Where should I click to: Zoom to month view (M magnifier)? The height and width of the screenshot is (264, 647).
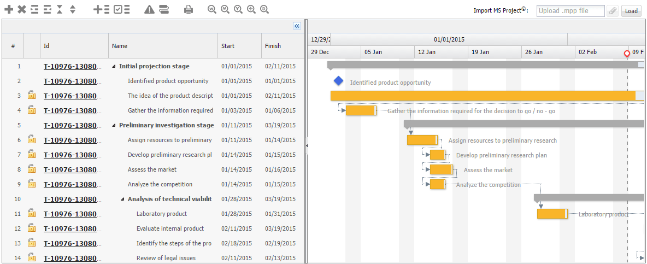pyautogui.click(x=225, y=9)
